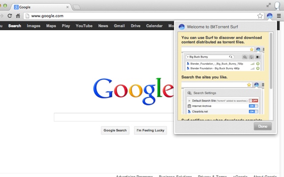Toggle Default Search Site OFF switch
The width and height of the screenshot is (284, 177).
pyautogui.click(x=253, y=100)
